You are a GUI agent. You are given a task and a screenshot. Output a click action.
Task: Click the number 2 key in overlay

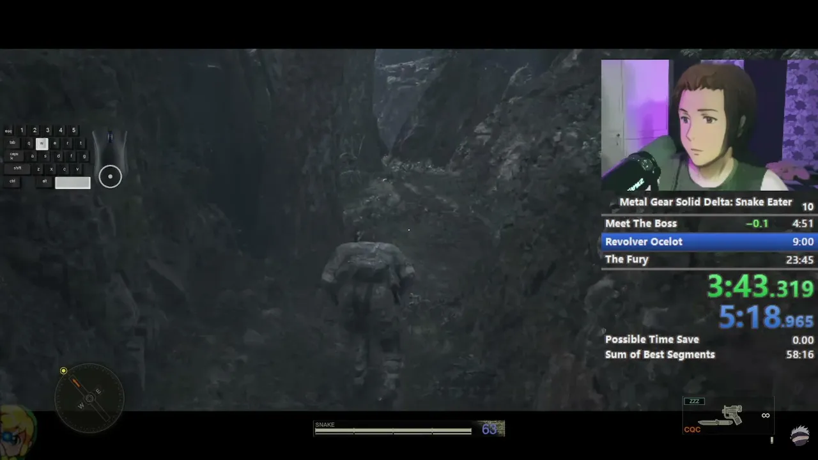tap(35, 130)
